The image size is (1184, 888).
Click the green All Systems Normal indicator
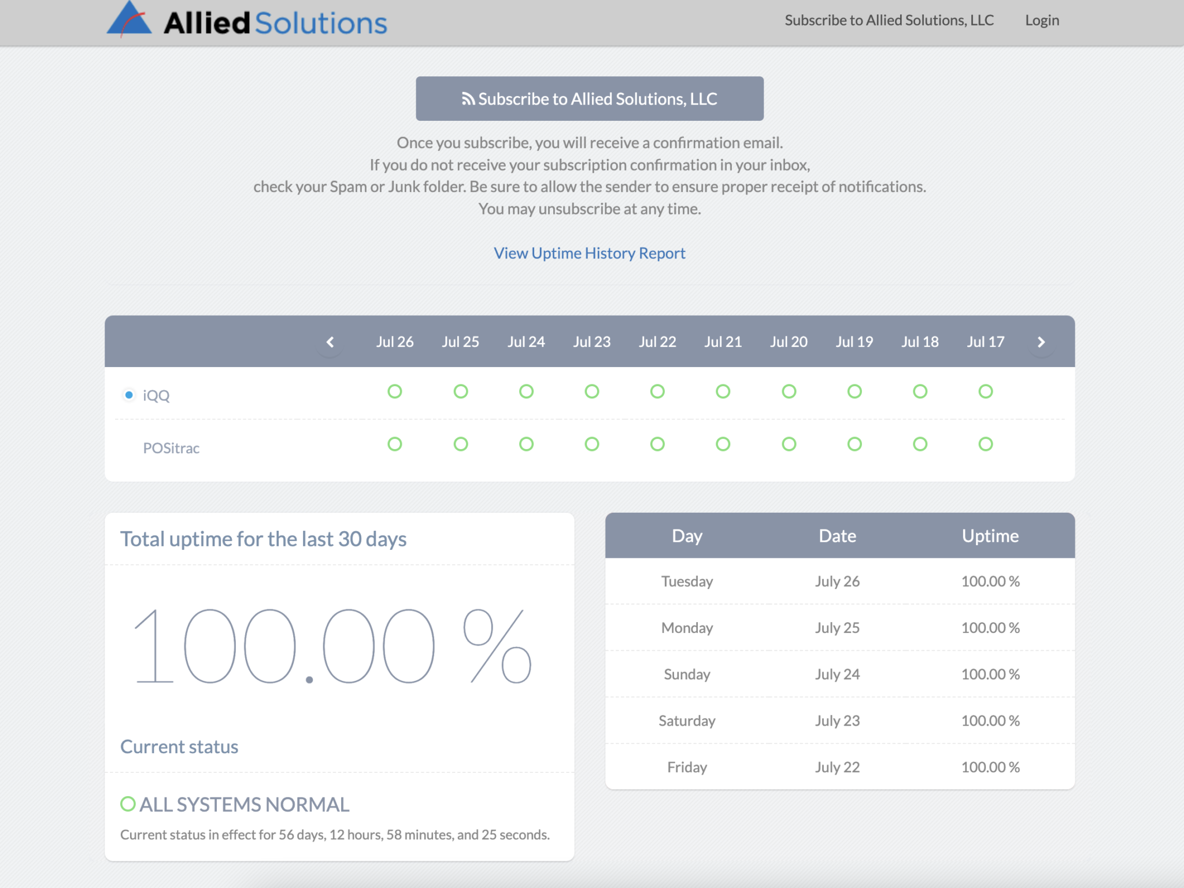coord(128,804)
